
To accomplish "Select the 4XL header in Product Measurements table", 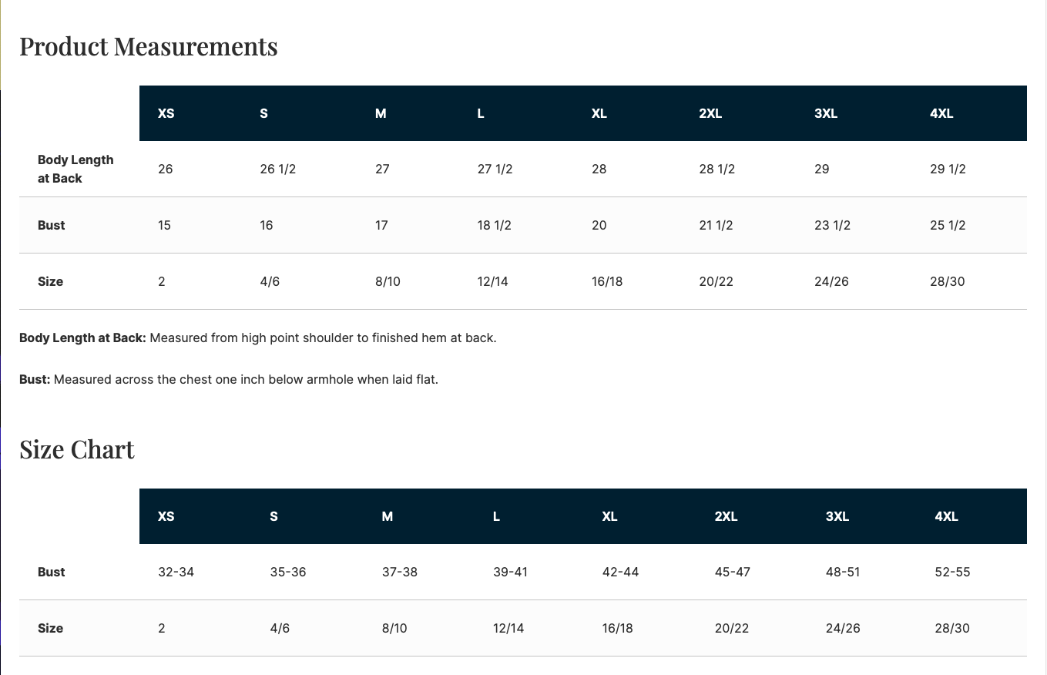I will click(941, 113).
